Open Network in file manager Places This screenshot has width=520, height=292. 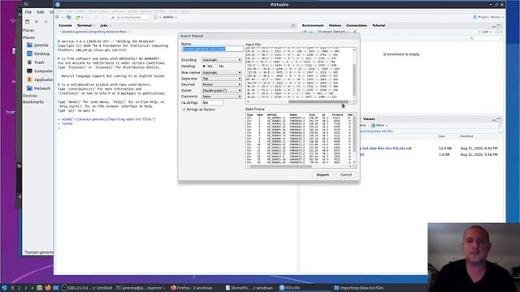tap(38, 88)
